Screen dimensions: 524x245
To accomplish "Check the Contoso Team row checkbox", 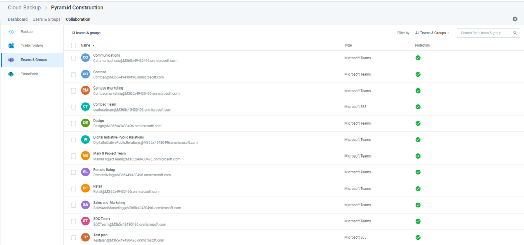I will pos(74,107).
